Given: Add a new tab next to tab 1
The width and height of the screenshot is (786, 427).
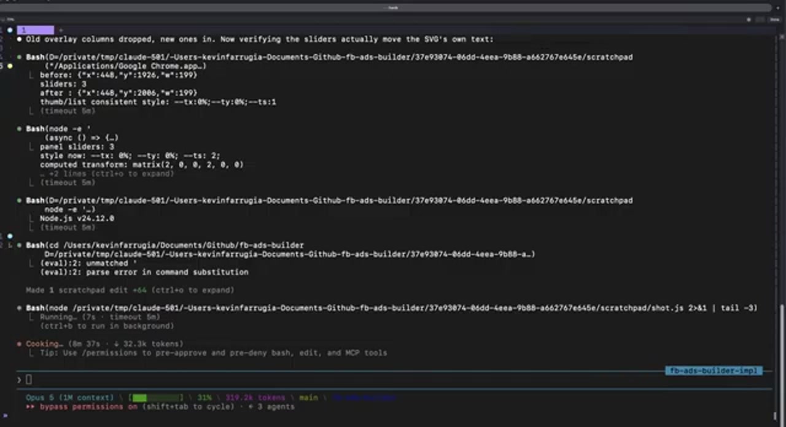Looking at the screenshot, I should click(60, 30).
